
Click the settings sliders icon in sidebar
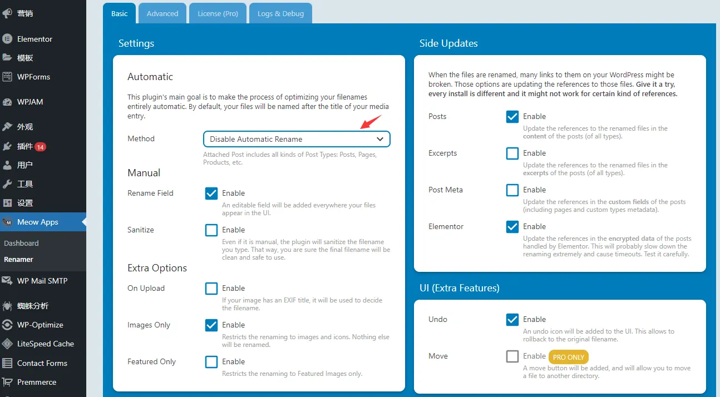pos(7,203)
